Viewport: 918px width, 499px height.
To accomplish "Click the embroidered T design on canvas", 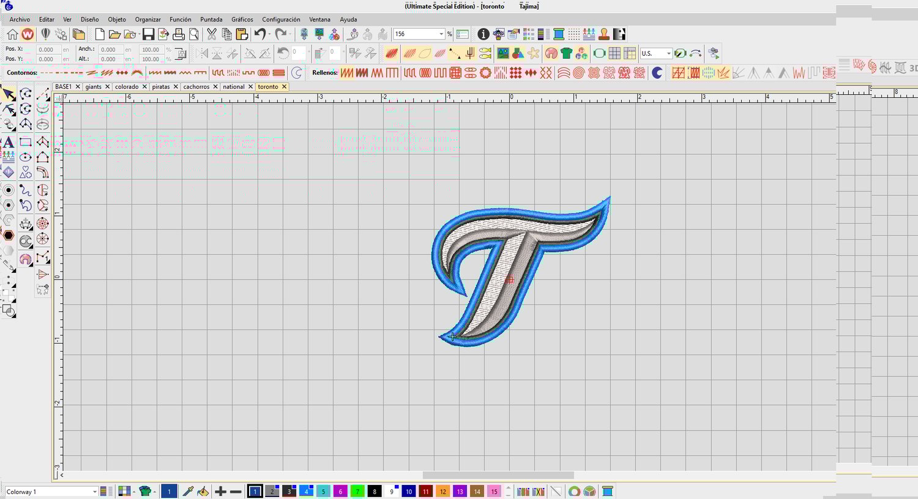I will click(x=521, y=272).
